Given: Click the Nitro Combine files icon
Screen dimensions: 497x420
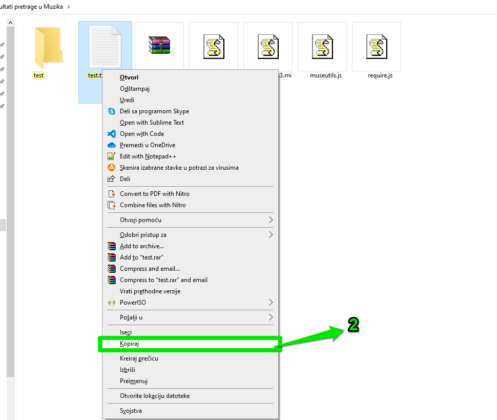Looking at the screenshot, I should point(112,205).
